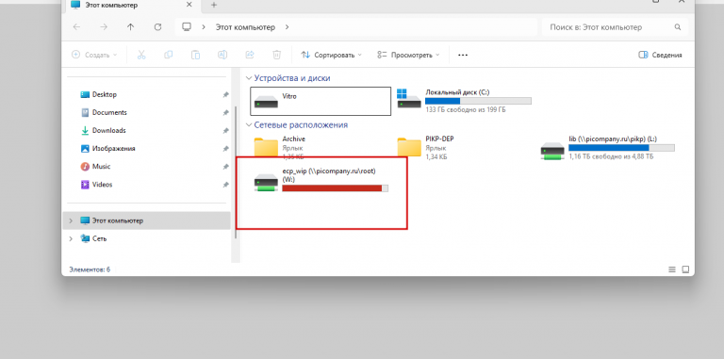Open a new tab with plus button

click(214, 5)
